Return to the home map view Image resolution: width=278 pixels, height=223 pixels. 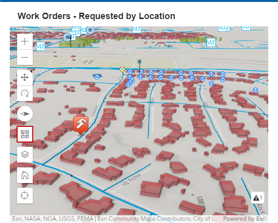click(x=25, y=175)
